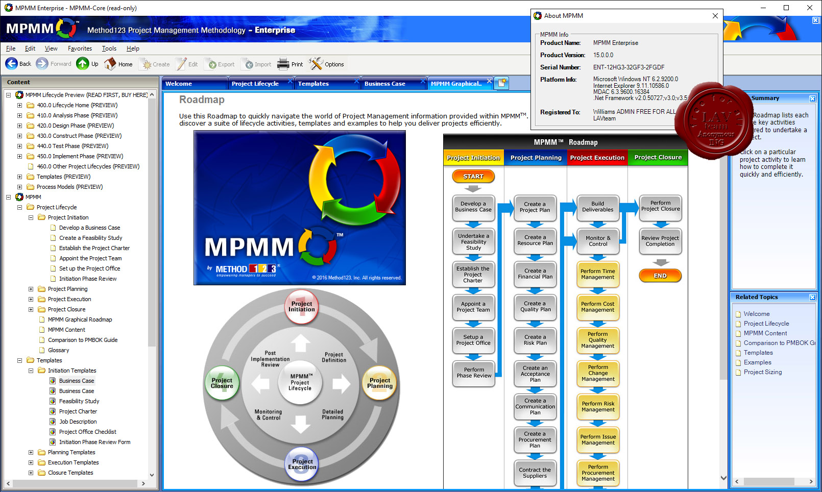The width and height of the screenshot is (822, 492).
Task: Close the About MPMM dialog
Action: [x=715, y=16]
